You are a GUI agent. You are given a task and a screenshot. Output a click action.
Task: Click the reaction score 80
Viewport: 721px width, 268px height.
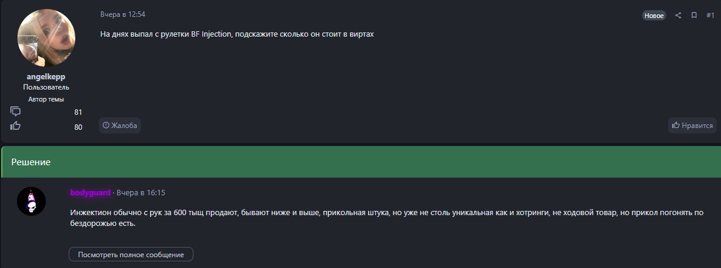click(78, 127)
